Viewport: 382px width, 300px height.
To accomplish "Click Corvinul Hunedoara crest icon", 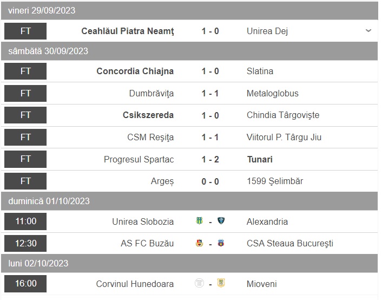I will [199, 283].
